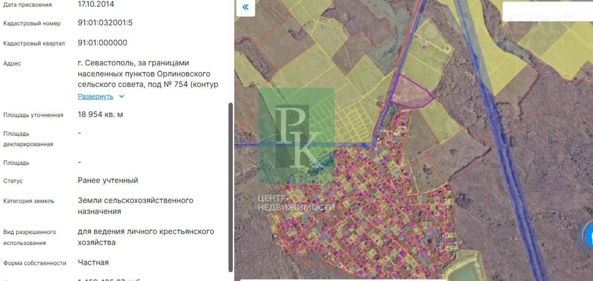Click the ЦЕНТР НЕДВИЖИМОСТИ watermark text
The height and width of the screenshot is (281, 593).
tap(296, 203)
